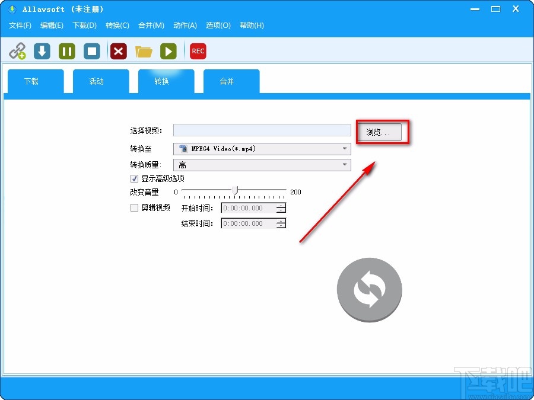Click the pause downloads icon
534x400 pixels.
(66, 51)
